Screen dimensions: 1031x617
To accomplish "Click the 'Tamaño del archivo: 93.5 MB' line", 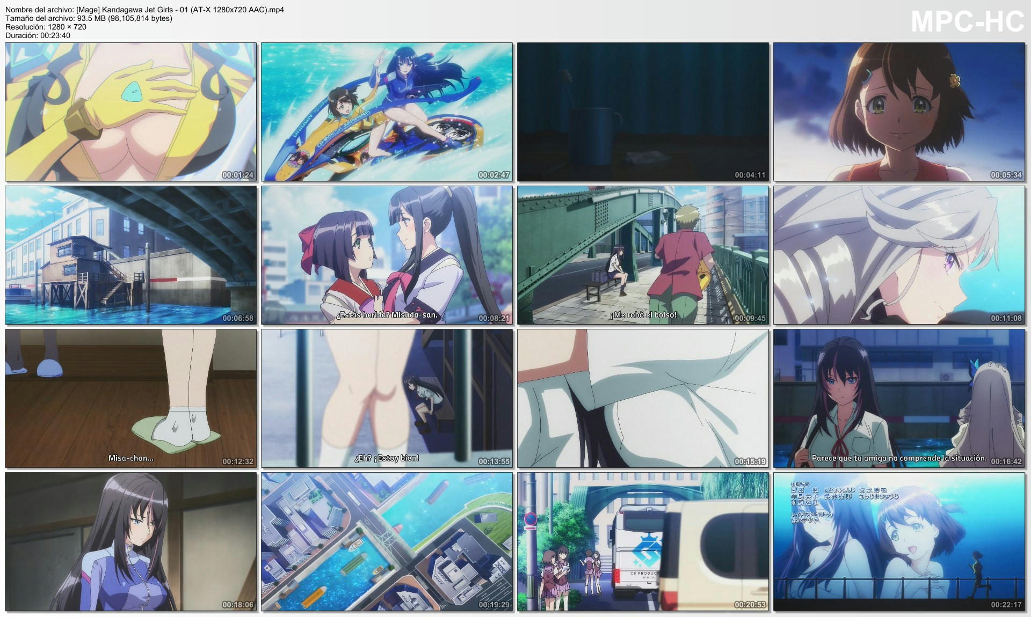I will pos(89,18).
